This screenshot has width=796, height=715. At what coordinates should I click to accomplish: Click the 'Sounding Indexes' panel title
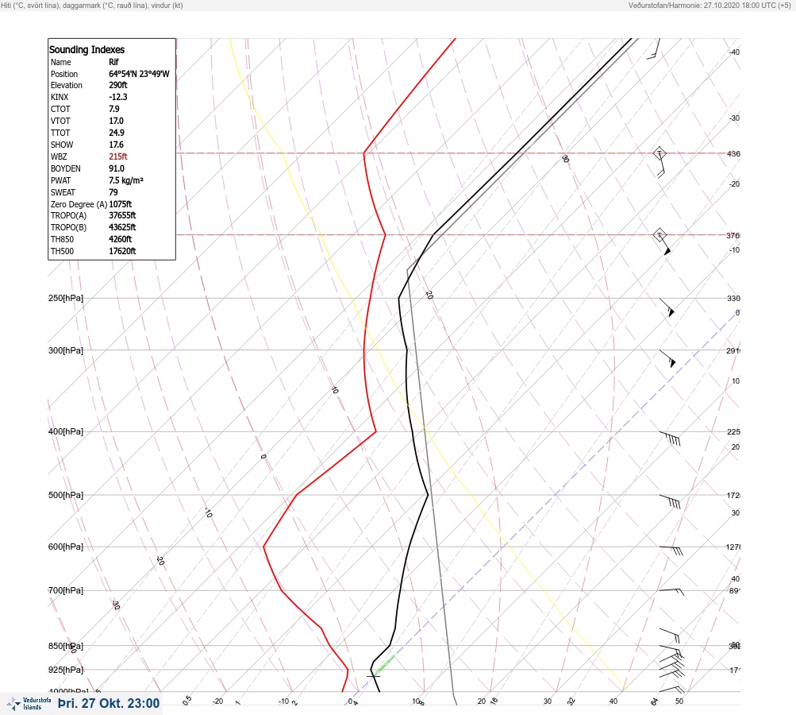[x=87, y=49]
